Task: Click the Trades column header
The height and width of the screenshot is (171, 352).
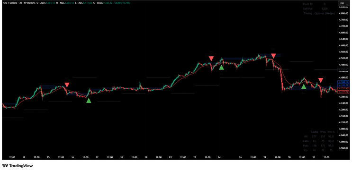Action: [x=314, y=132]
